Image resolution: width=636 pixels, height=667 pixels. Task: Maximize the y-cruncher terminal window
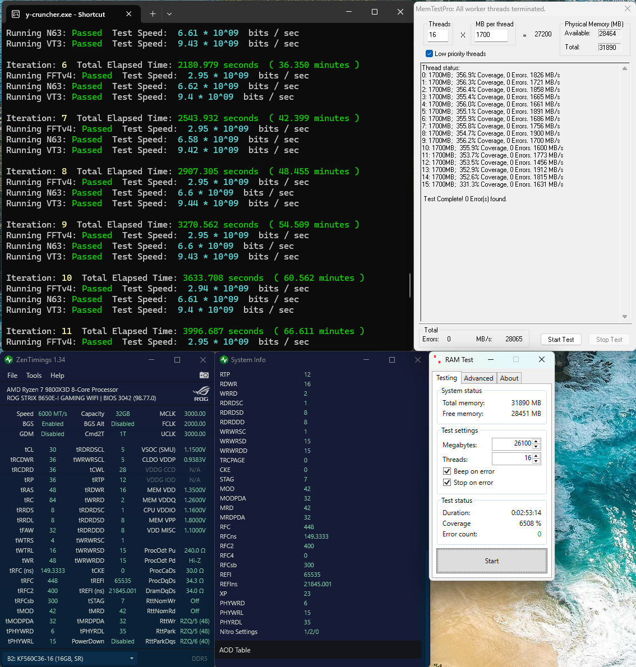pos(375,12)
